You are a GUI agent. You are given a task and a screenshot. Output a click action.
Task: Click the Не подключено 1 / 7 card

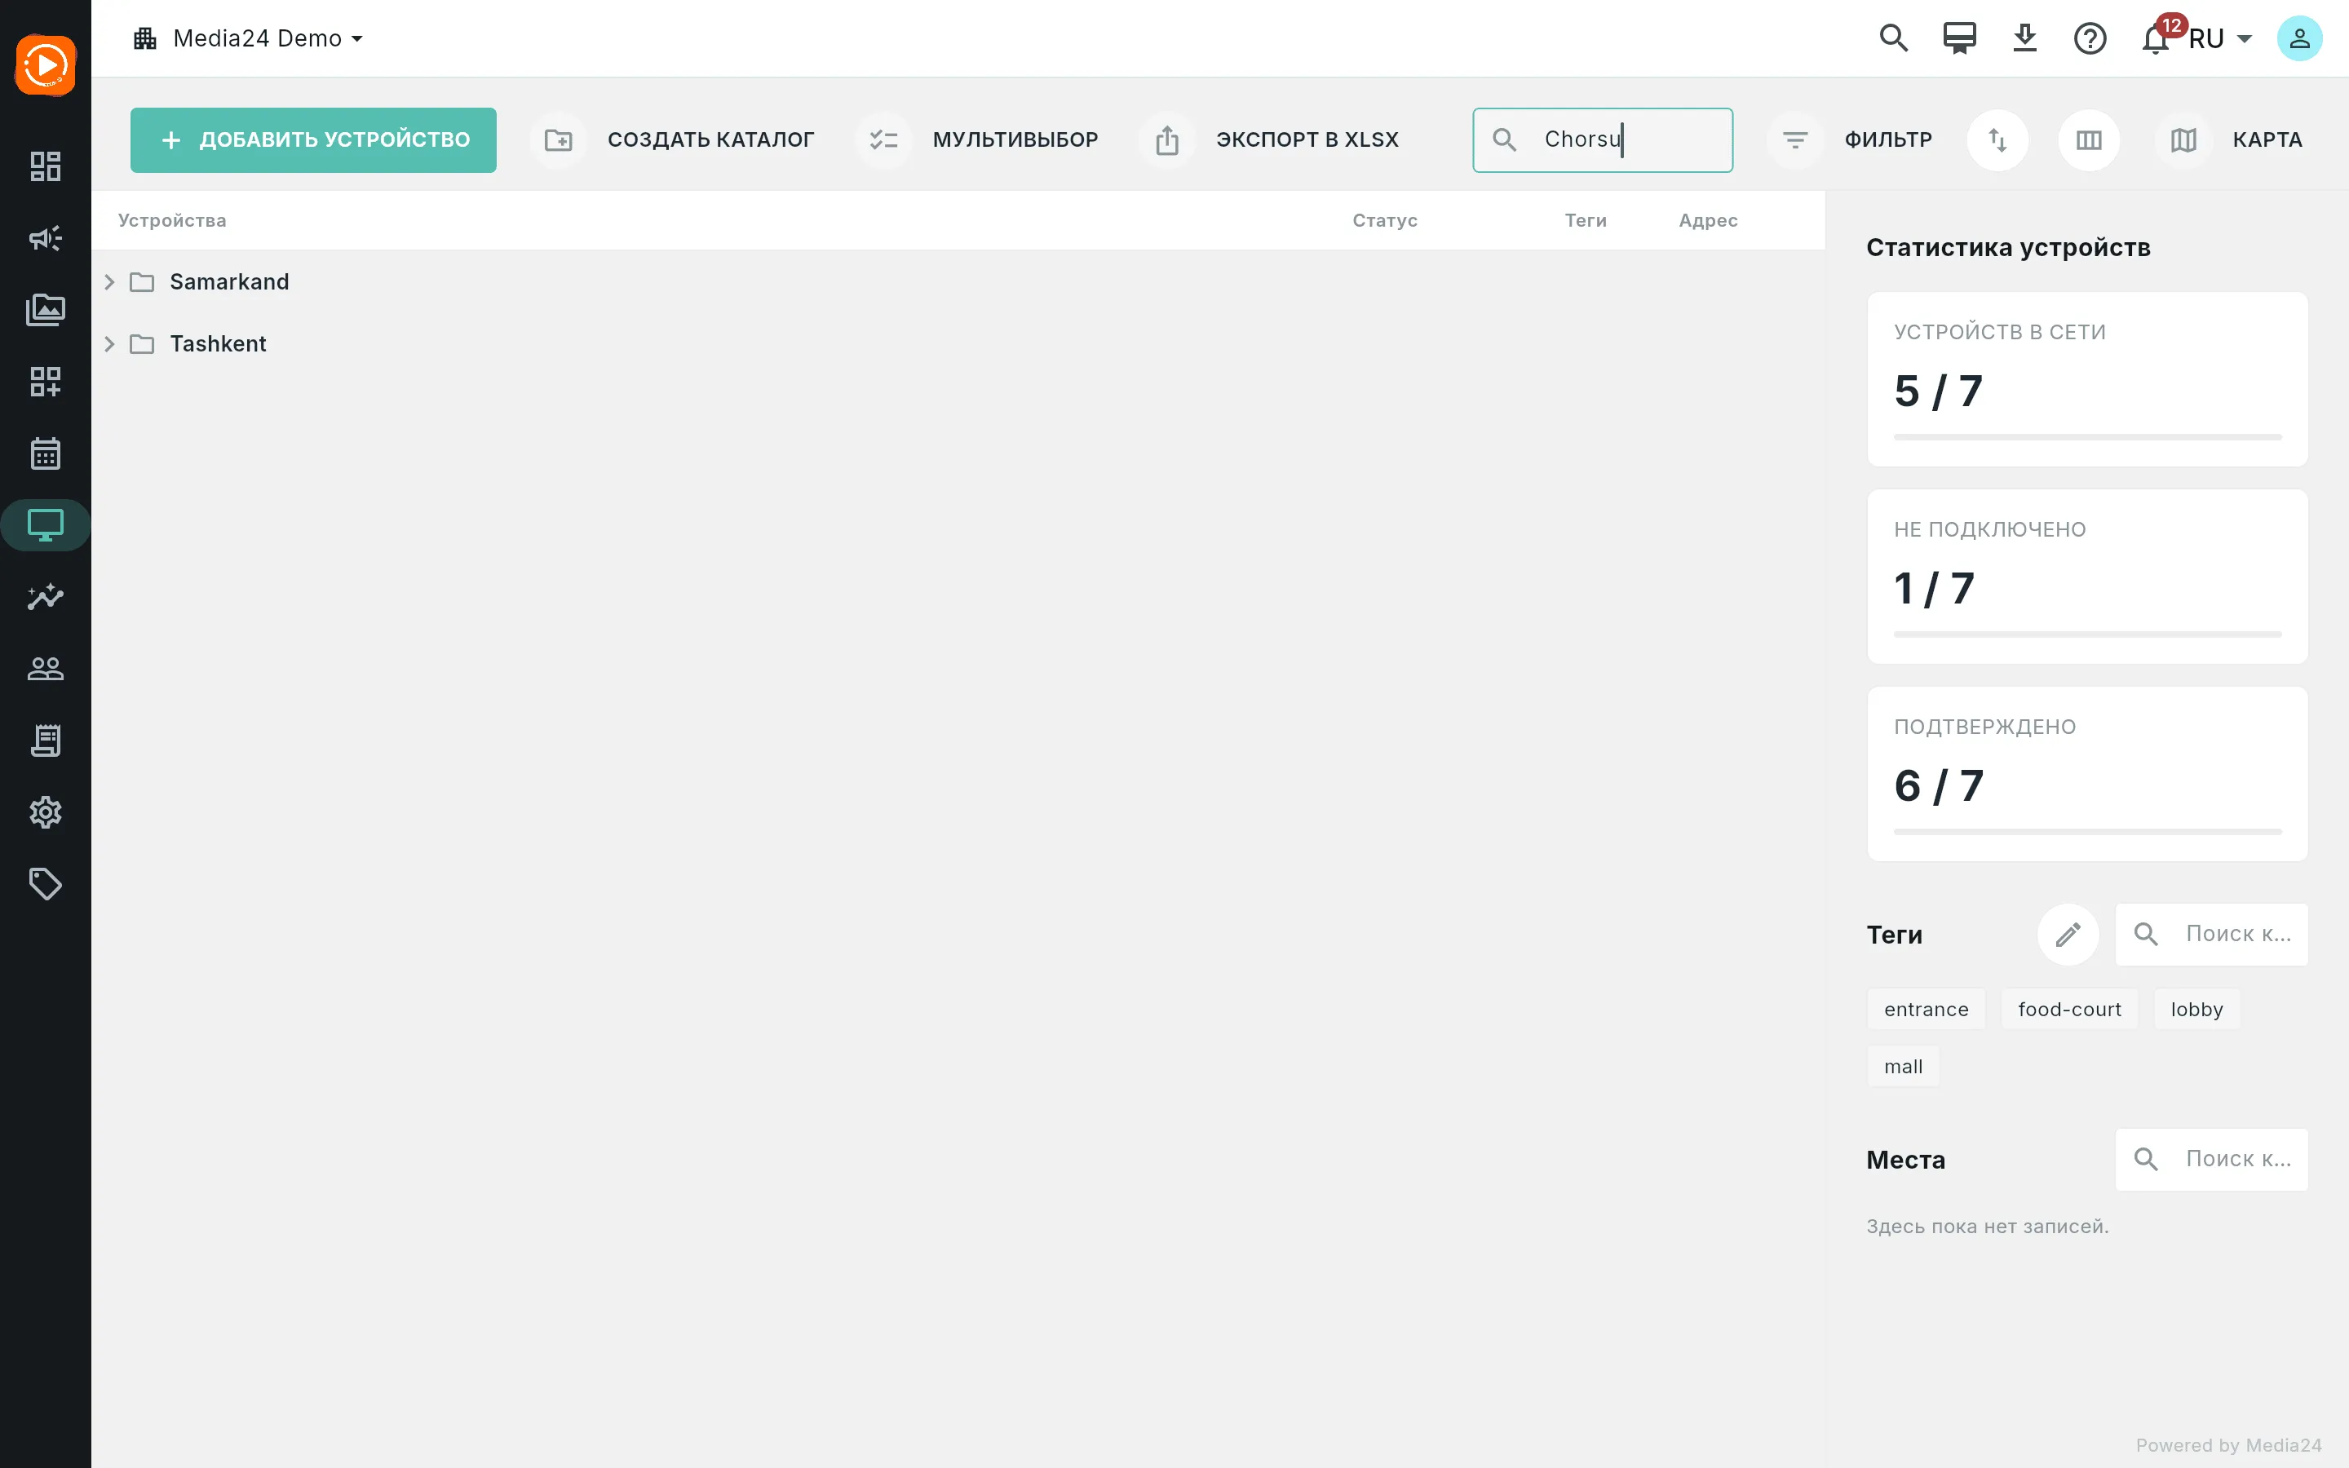coord(2087,577)
